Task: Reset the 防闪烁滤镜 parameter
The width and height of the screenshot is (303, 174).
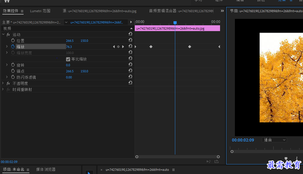Action: click(130, 77)
